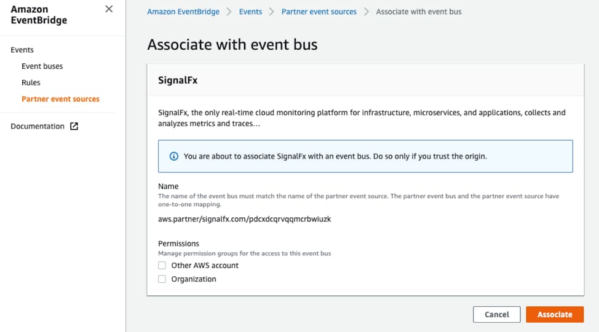Click the Organization label text
This screenshot has width=599, height=332.
(x=194, y=279)
